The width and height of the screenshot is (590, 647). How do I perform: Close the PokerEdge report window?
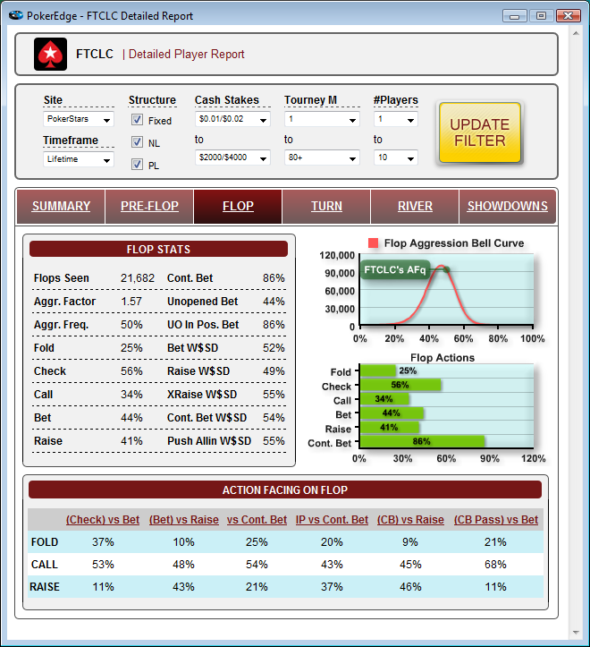point(569,16)
